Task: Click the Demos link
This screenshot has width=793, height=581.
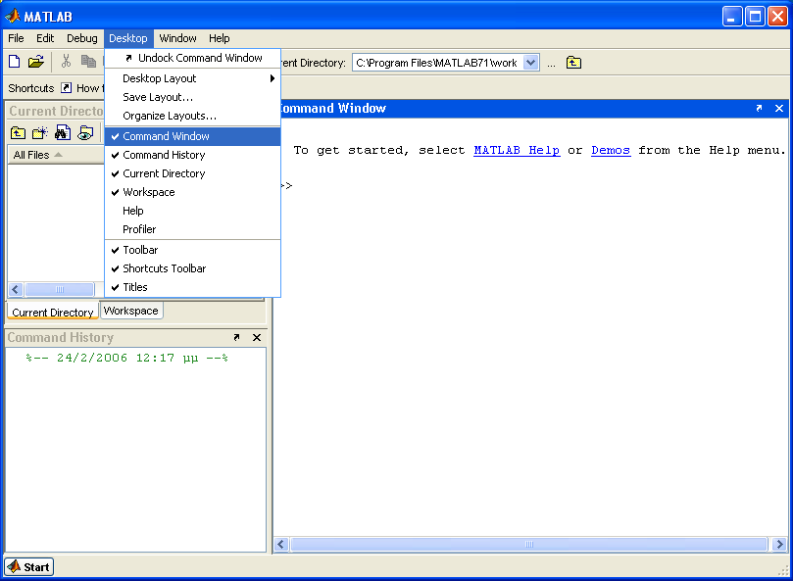Action: click(611, 150)
